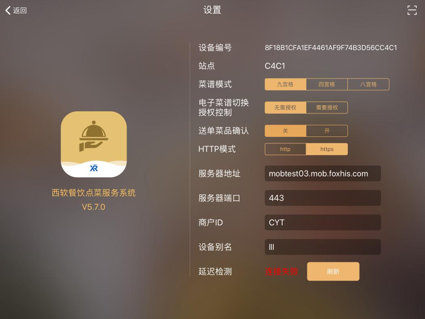Edit the merchant ID field CYT
The image size is (425, 319).
[x=323, y=222]
